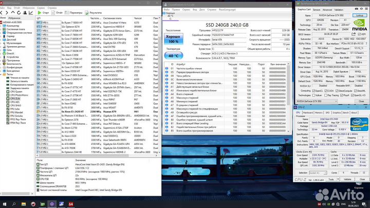Open Отчёт report in AIDA64 toolbar
This screenshot has height=208, width=370.
(x=57, y=13)
